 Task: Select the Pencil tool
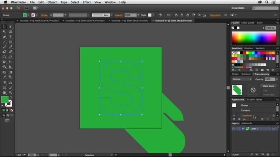[10, 47]
